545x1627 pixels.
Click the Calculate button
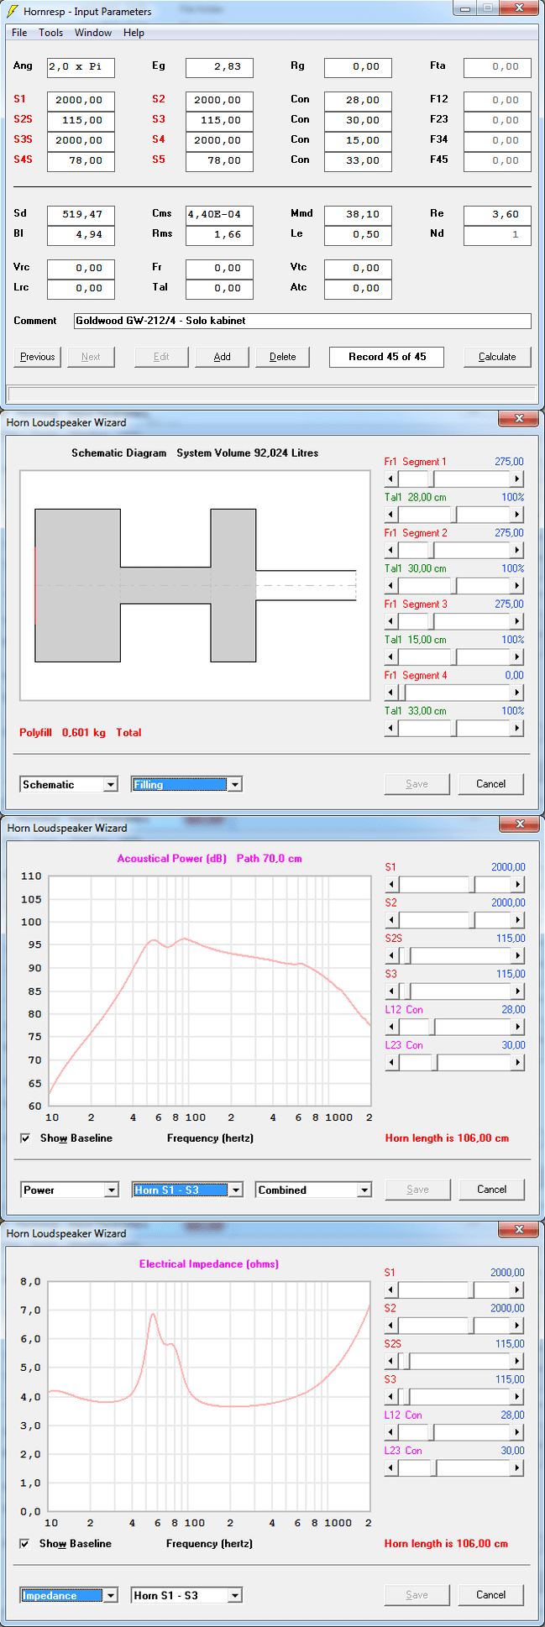497,357
